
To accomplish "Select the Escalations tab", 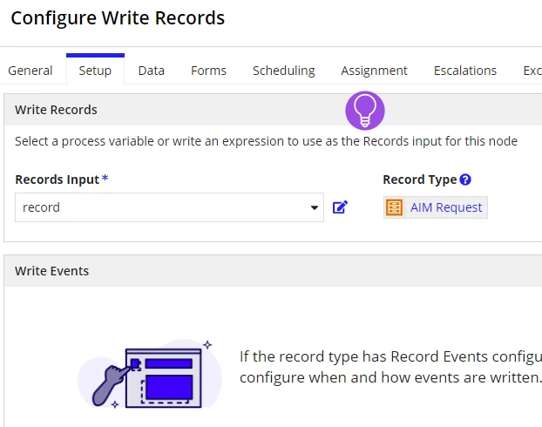I will pos(465,71).
